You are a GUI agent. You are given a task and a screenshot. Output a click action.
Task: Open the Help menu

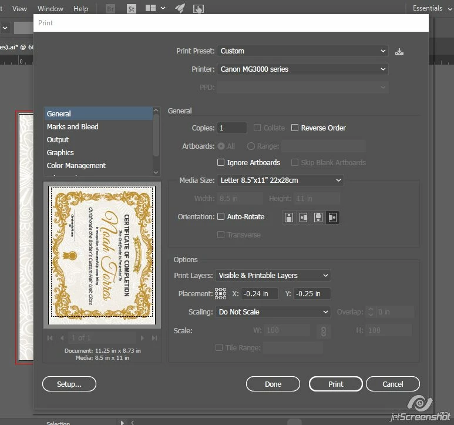(80, 9)
